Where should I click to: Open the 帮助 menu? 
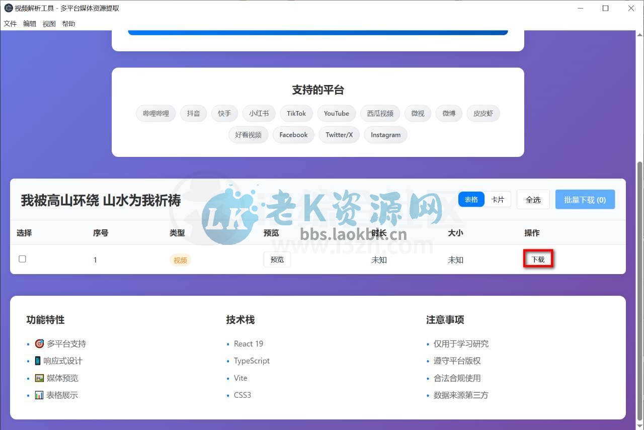(x=69, y=24)
